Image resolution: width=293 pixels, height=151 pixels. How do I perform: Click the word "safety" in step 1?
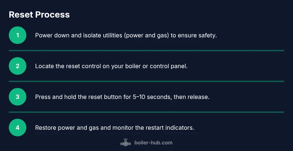(x=207, y=36)
